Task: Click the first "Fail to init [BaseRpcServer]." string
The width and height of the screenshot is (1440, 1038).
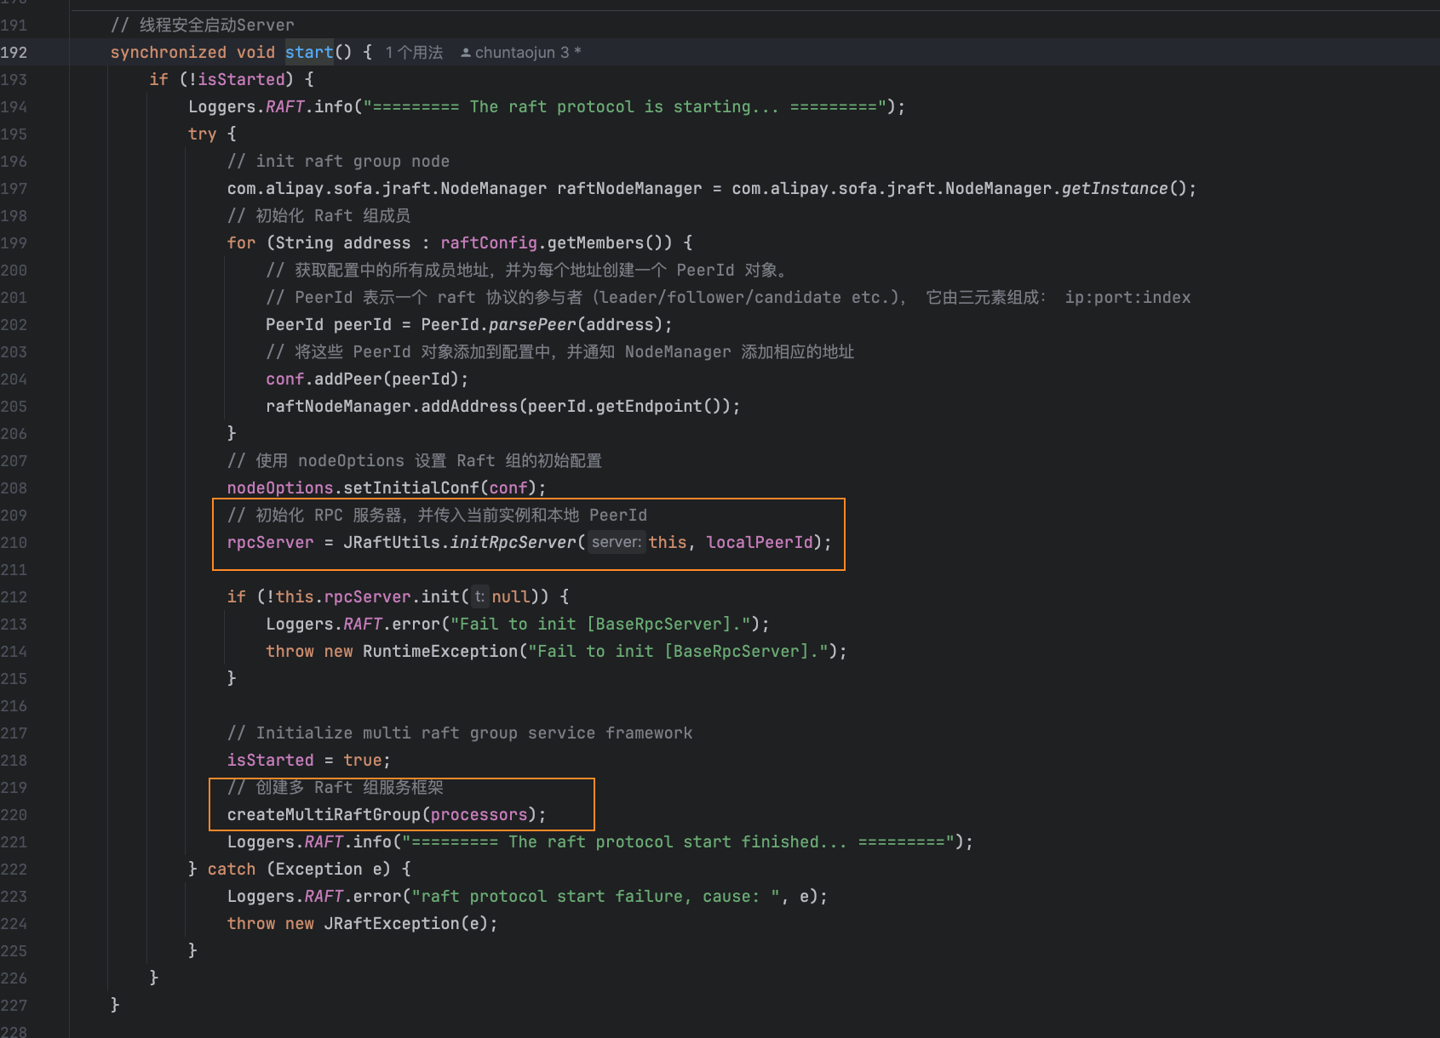Action: (600, 625)
